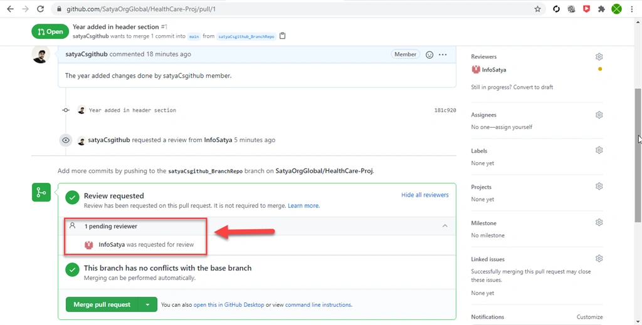The height and width of the screenshot is (325, 642).
Task: Click the main base branch label
Action: pyautogui.click(x=194, y=36)
